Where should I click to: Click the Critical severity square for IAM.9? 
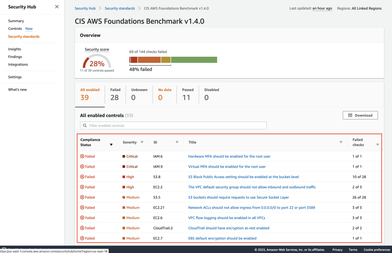coord(124,166)
